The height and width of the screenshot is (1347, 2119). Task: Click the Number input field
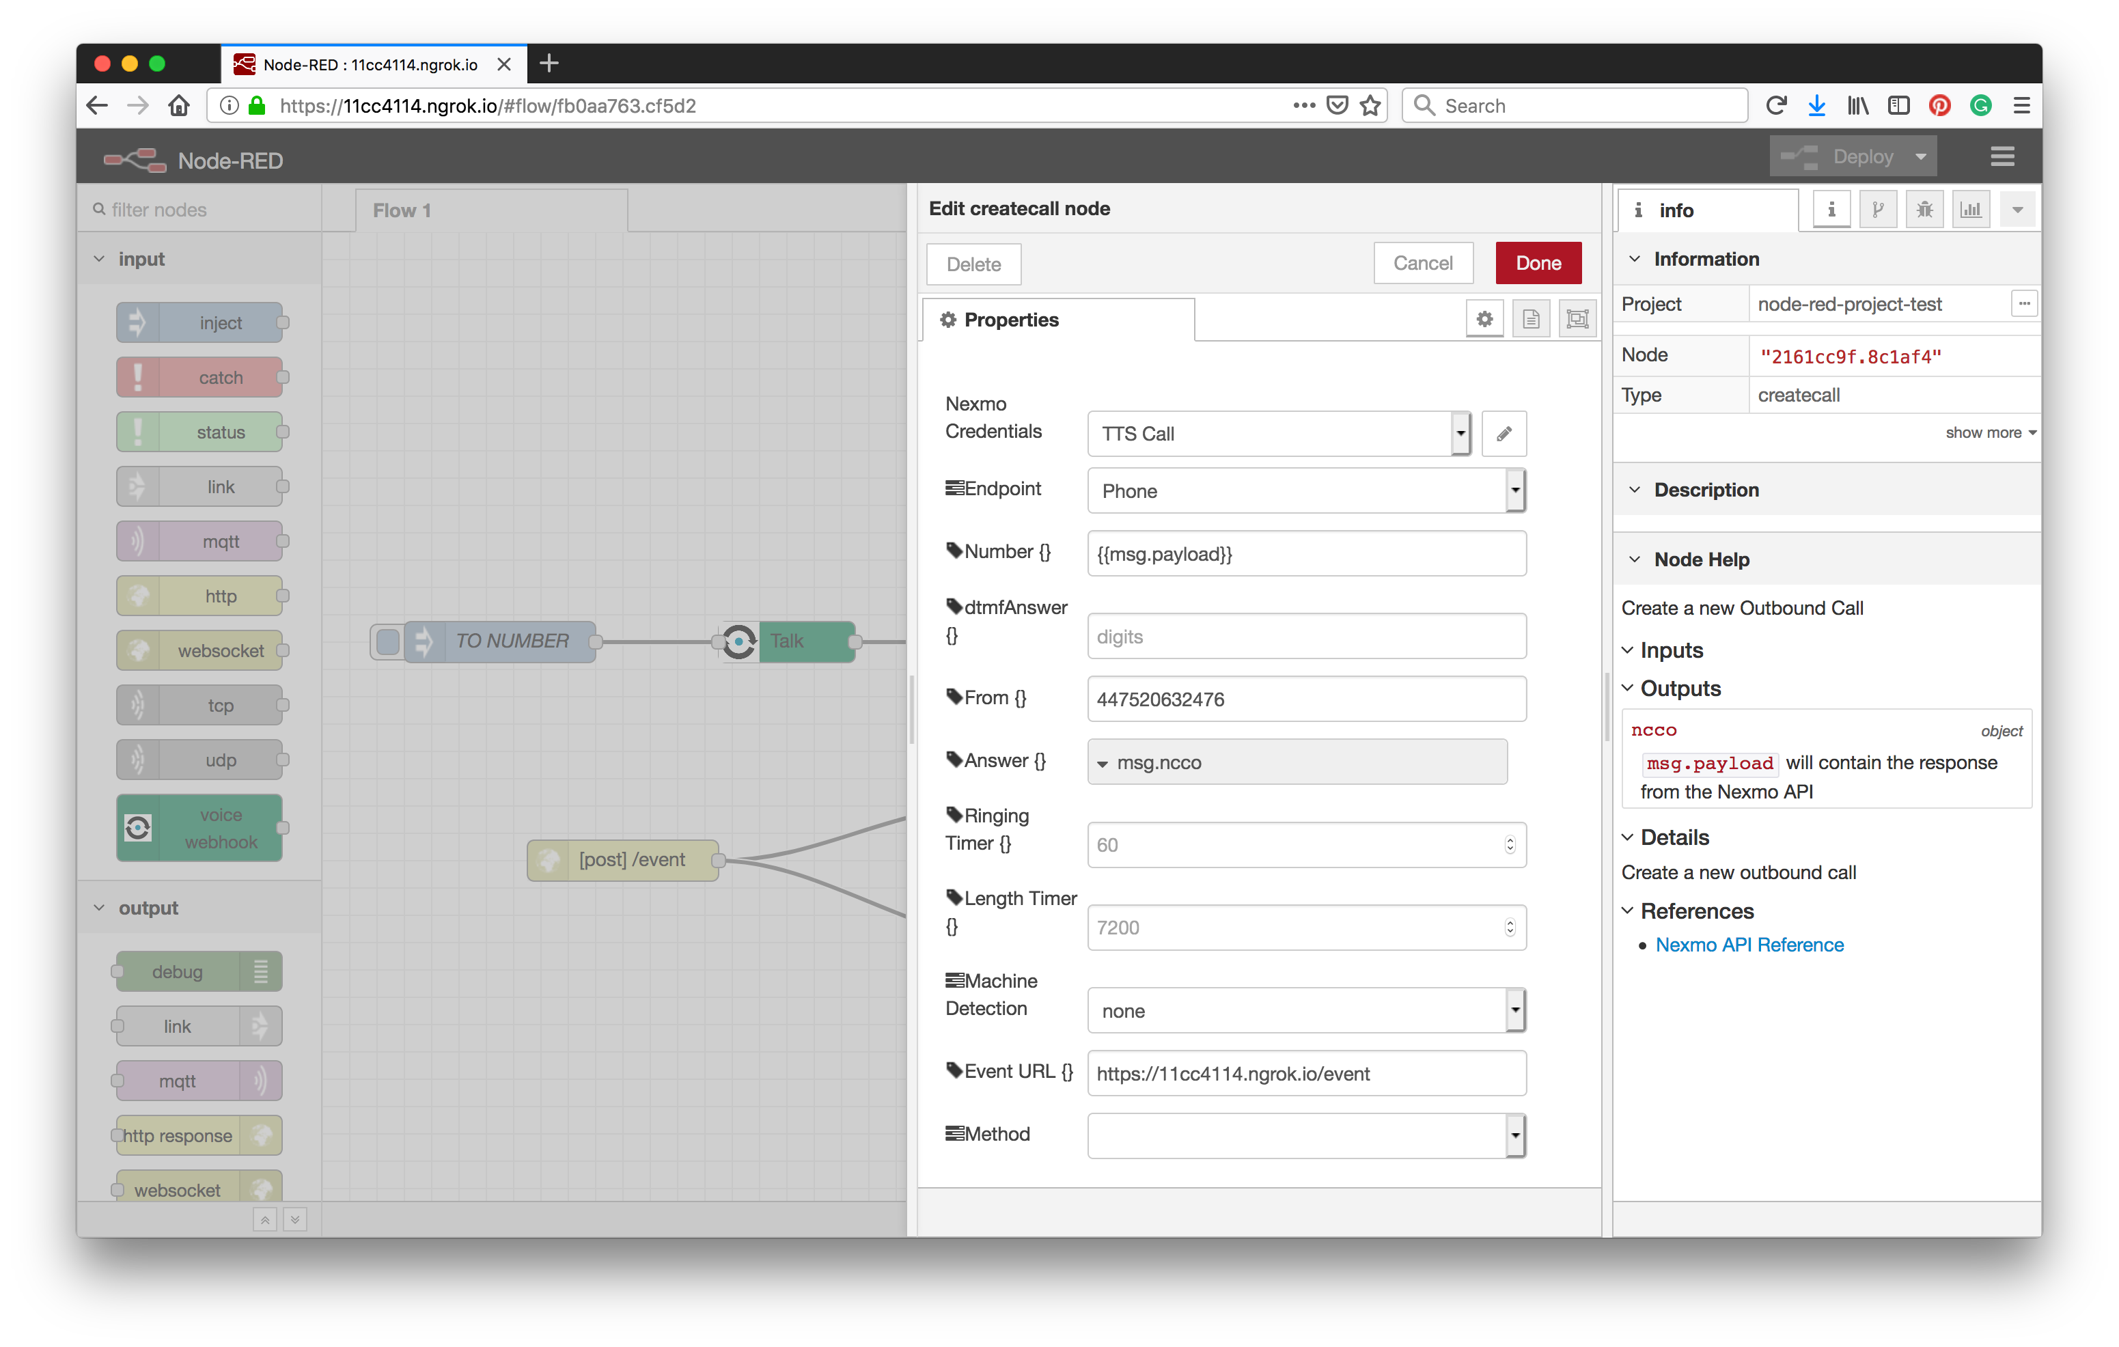[1307, 553]
